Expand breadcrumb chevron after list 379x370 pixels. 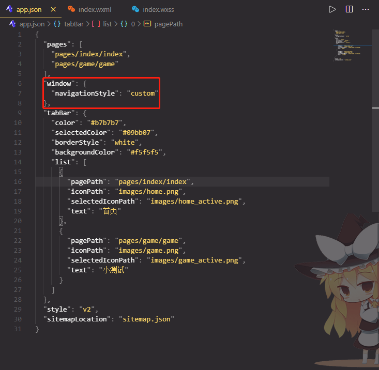click(116, 24)
